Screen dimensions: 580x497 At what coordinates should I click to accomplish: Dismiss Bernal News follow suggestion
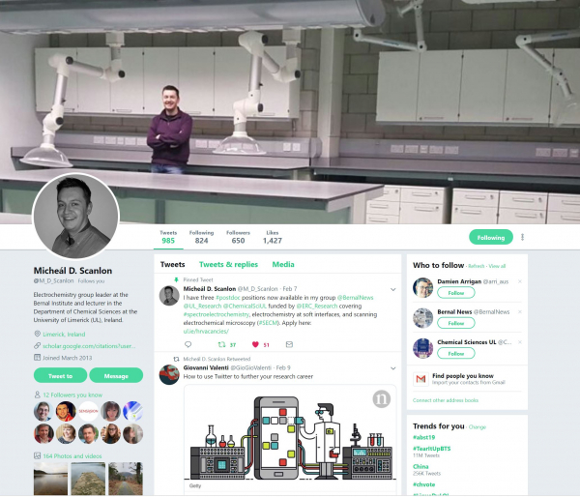(x=520, y=312)
